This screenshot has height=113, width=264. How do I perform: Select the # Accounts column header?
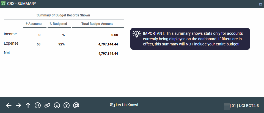[x=34, y=24]
